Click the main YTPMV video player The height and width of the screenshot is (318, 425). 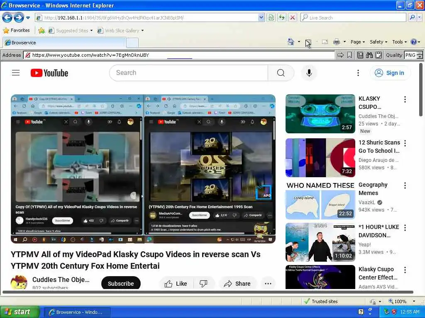point(143,169)
